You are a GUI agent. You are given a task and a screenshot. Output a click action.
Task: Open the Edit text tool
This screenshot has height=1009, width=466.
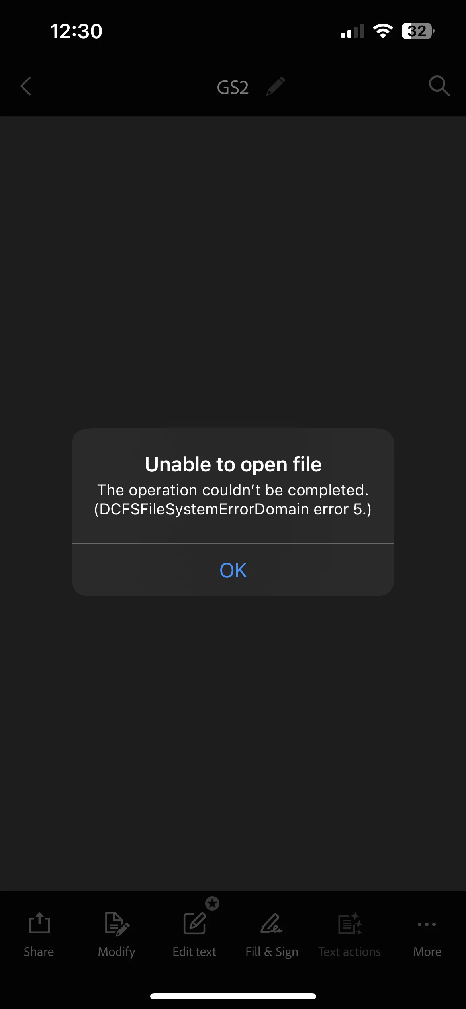(x=194, y=923)
